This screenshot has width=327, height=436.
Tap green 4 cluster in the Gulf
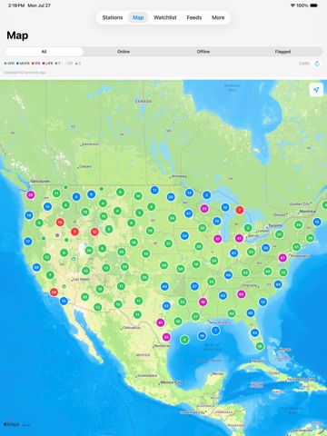tap(184, 340)
